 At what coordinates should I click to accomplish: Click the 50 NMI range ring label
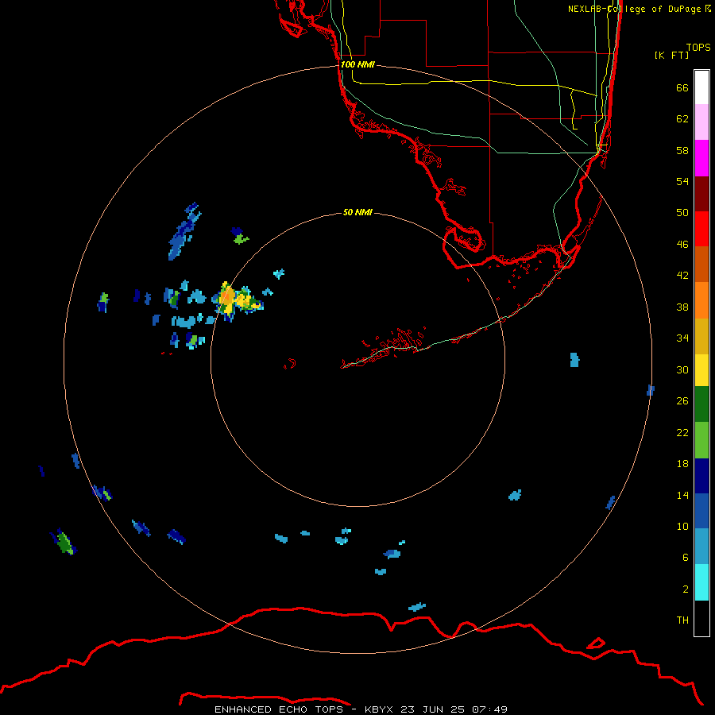pyautogui.click(x=357, y=212)
